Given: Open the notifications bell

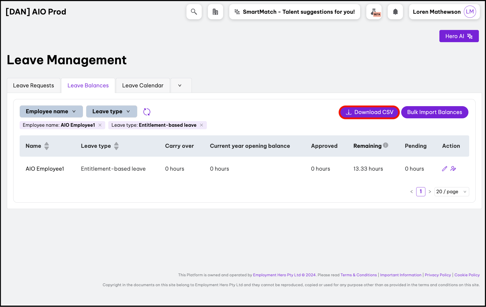Looking at the screenshot, I should point(395,12).
